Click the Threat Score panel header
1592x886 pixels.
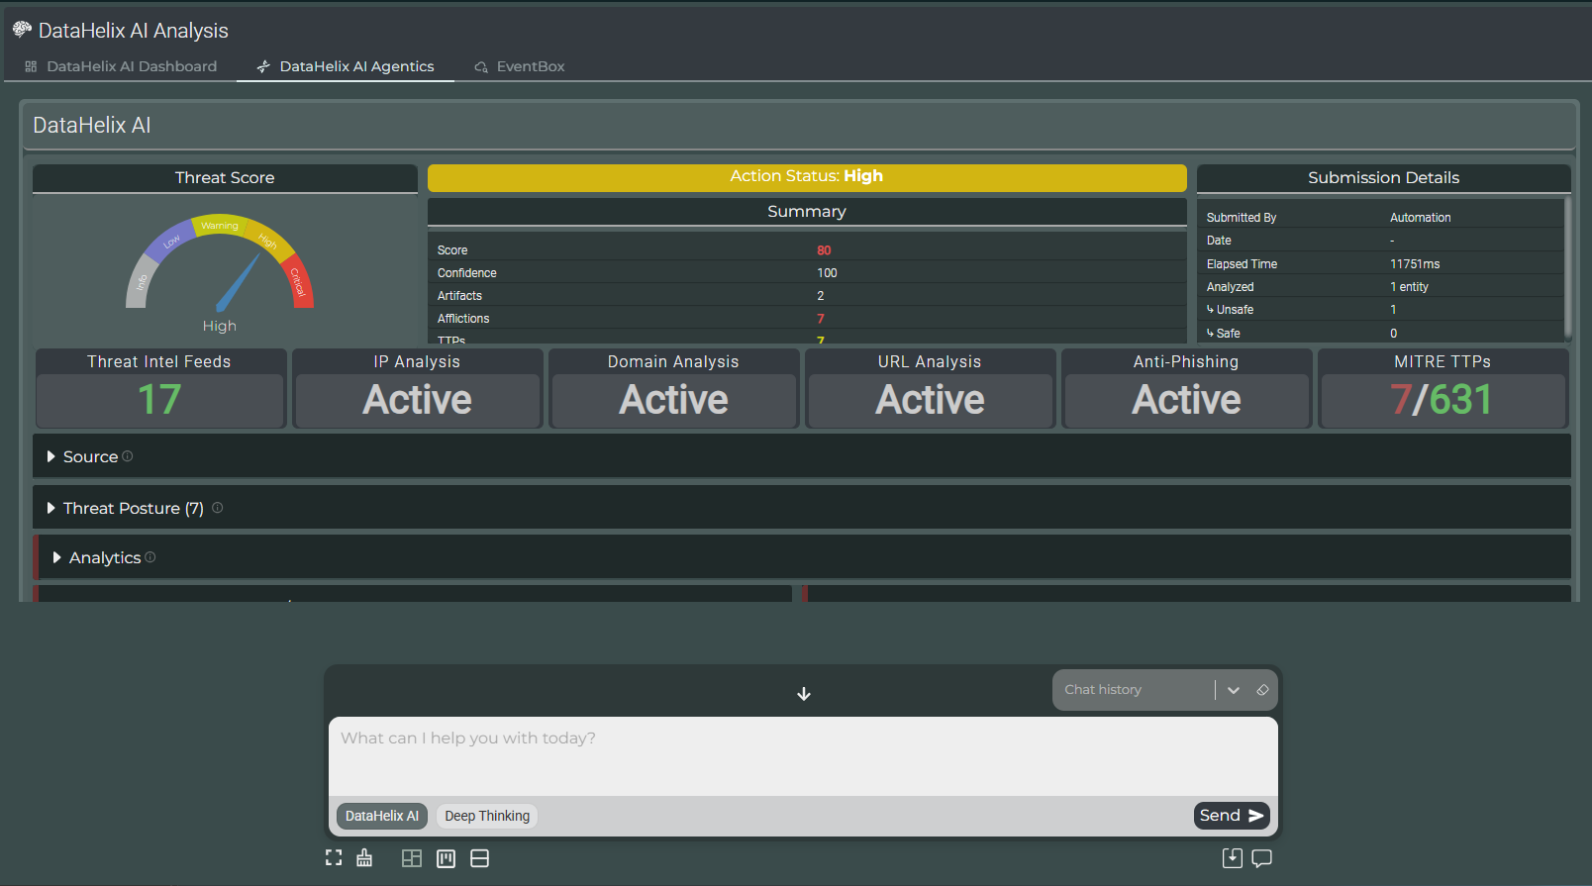point(225,178)
